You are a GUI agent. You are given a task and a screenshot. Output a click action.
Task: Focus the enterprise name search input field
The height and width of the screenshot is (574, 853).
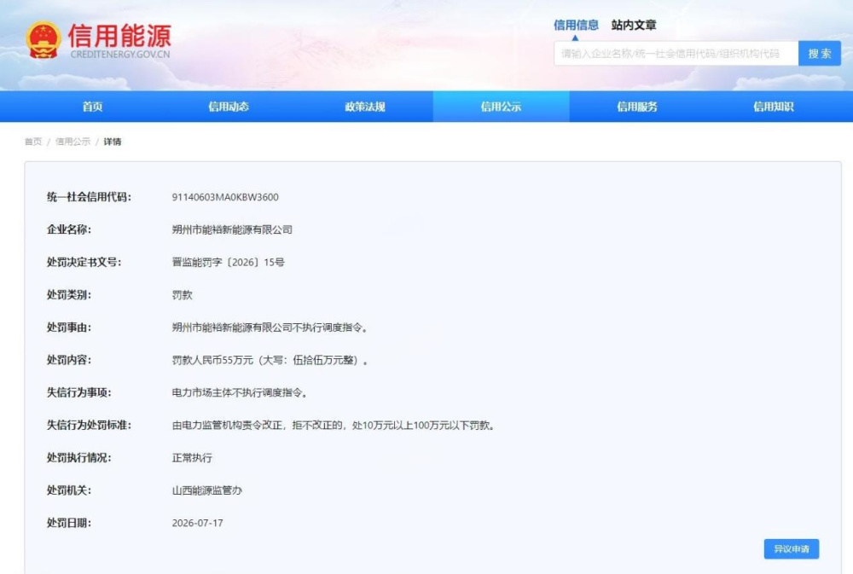click(676, 54)
